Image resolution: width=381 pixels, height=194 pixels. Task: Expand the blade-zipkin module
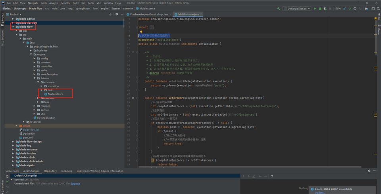tap(13, 165)
